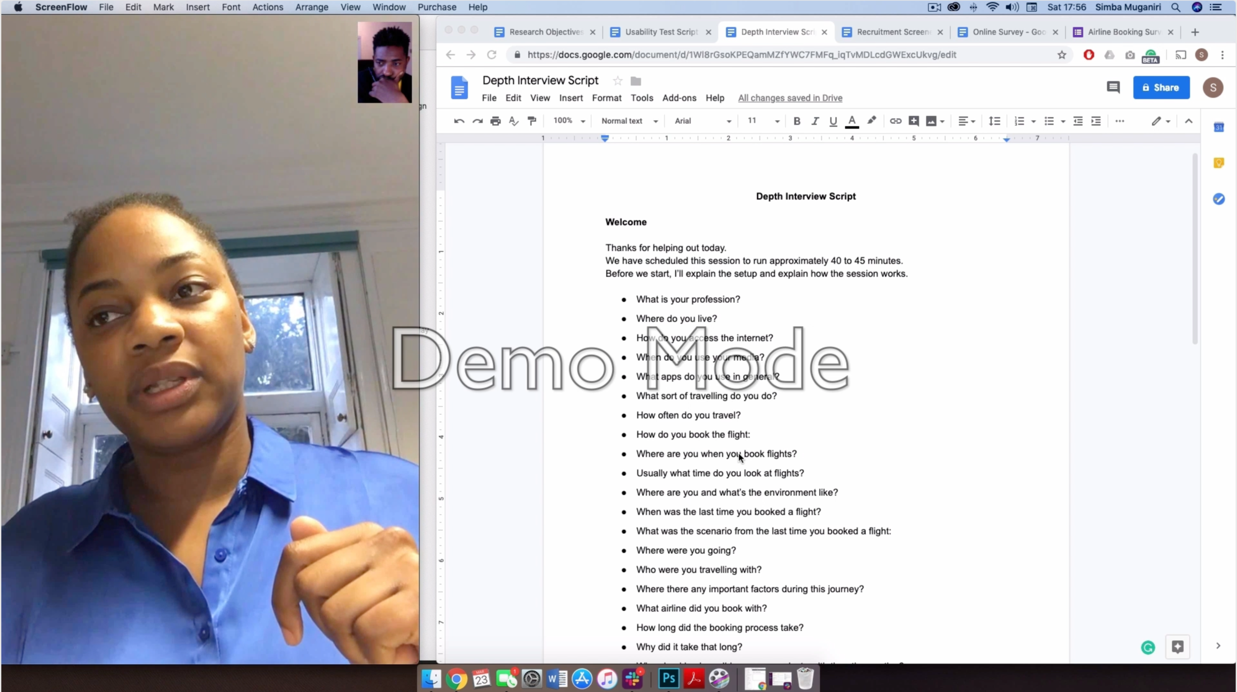Show more toolbar options (three dots)

(x=1120, y=121)
